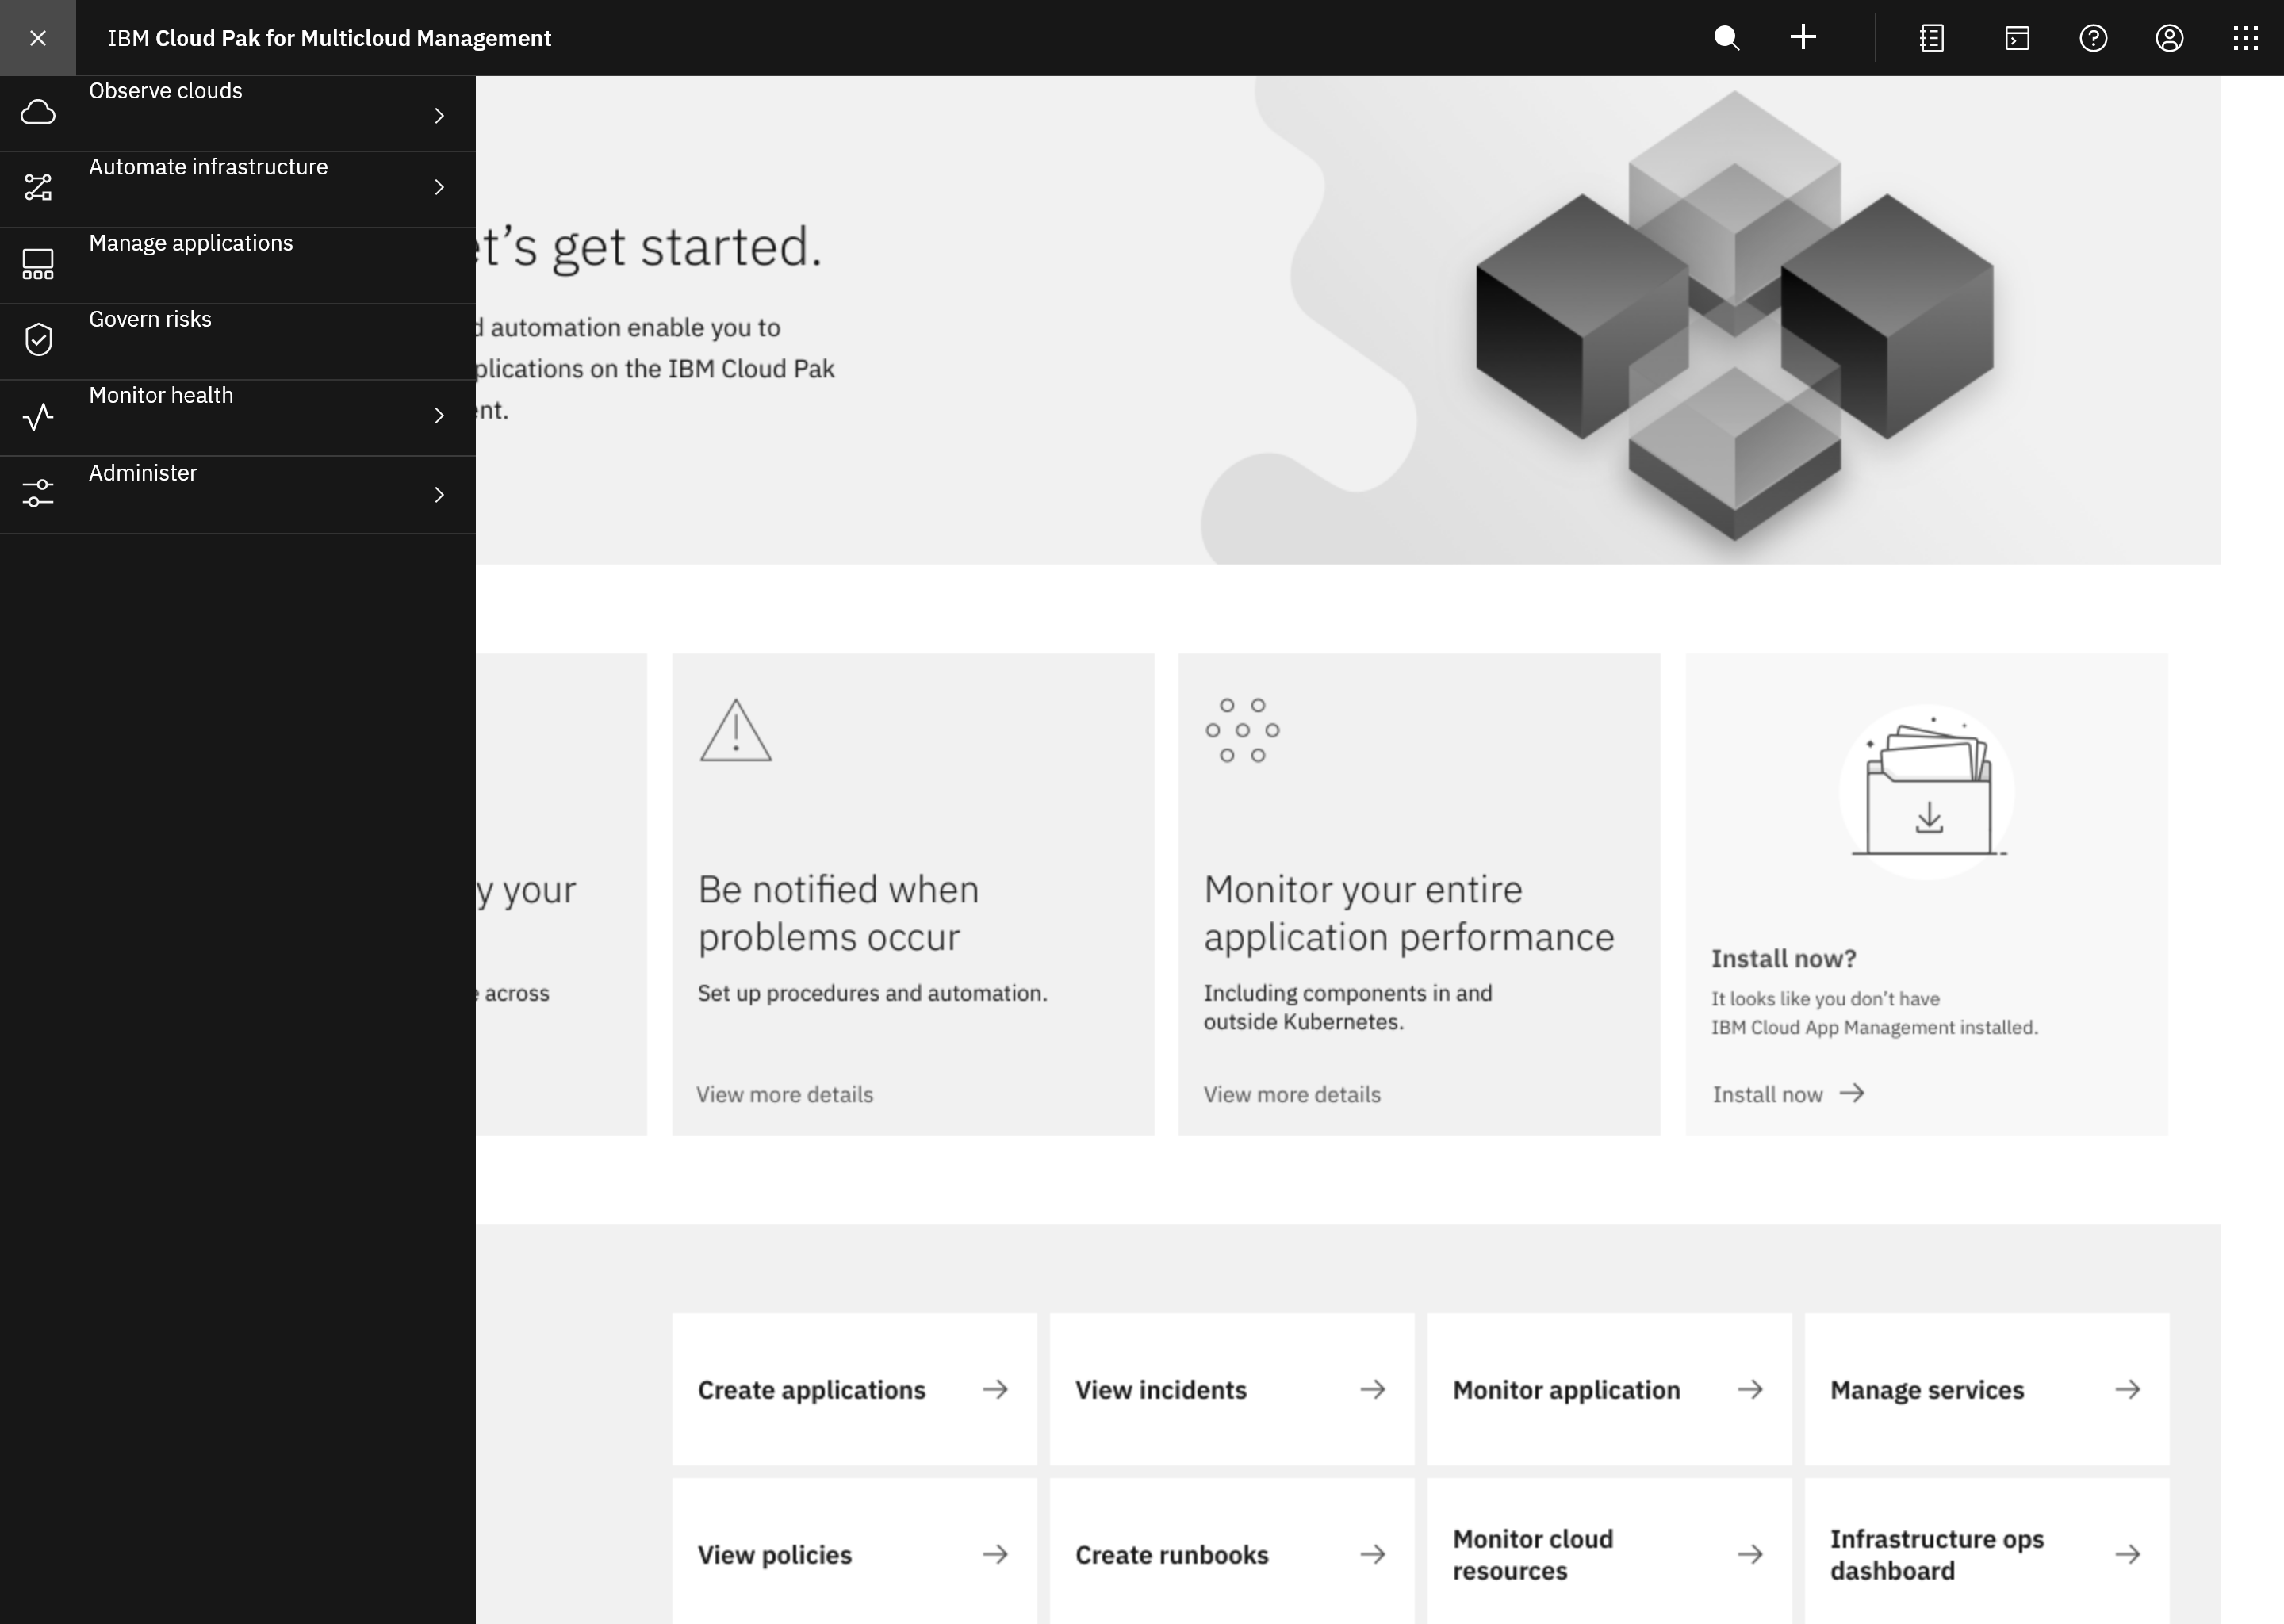Click the plus create-resource icon
2284x1624 pixels.
pyautogui.click(x=1803, y=38)
